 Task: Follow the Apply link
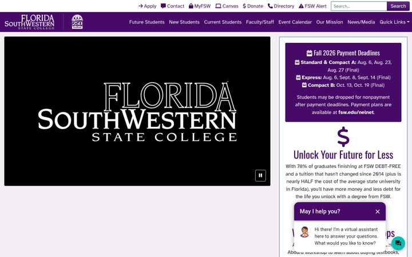(x=148, y=6)
